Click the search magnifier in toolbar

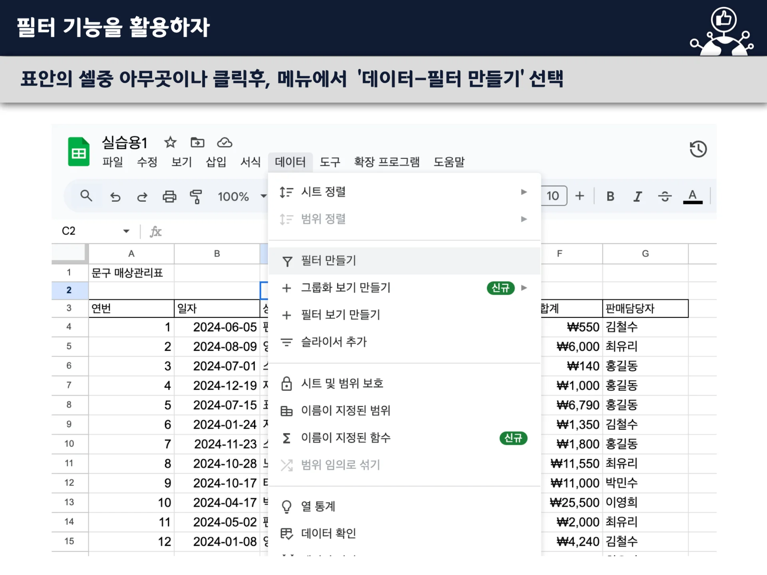pyautogui.click(x=86, y=196)
